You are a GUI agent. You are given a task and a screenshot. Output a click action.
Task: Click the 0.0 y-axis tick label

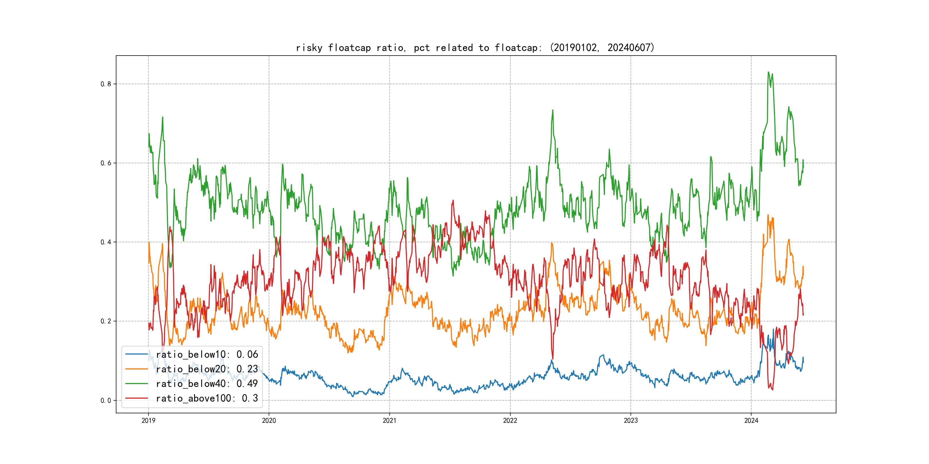[x=106, y=401]
